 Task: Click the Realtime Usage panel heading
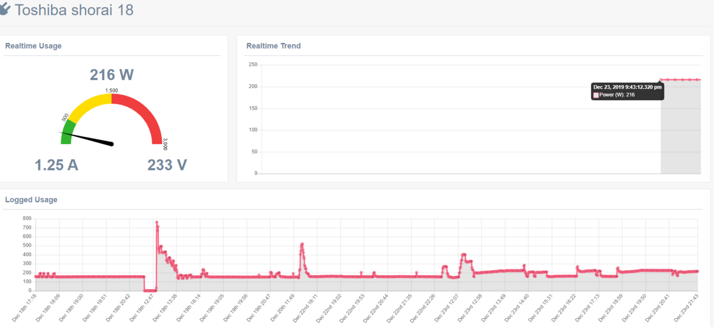33,46
